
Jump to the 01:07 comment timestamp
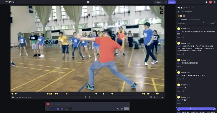point(179,46)
